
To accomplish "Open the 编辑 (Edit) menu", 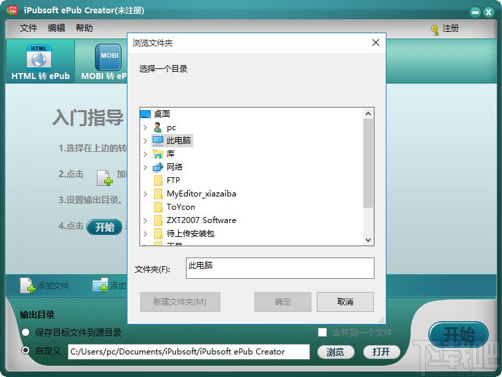I will click(x=56, y=28).
